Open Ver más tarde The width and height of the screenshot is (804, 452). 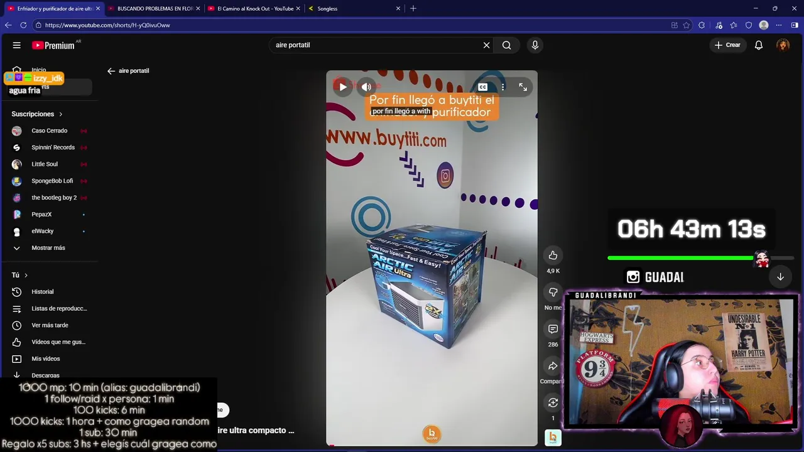(x=49, y=325)
